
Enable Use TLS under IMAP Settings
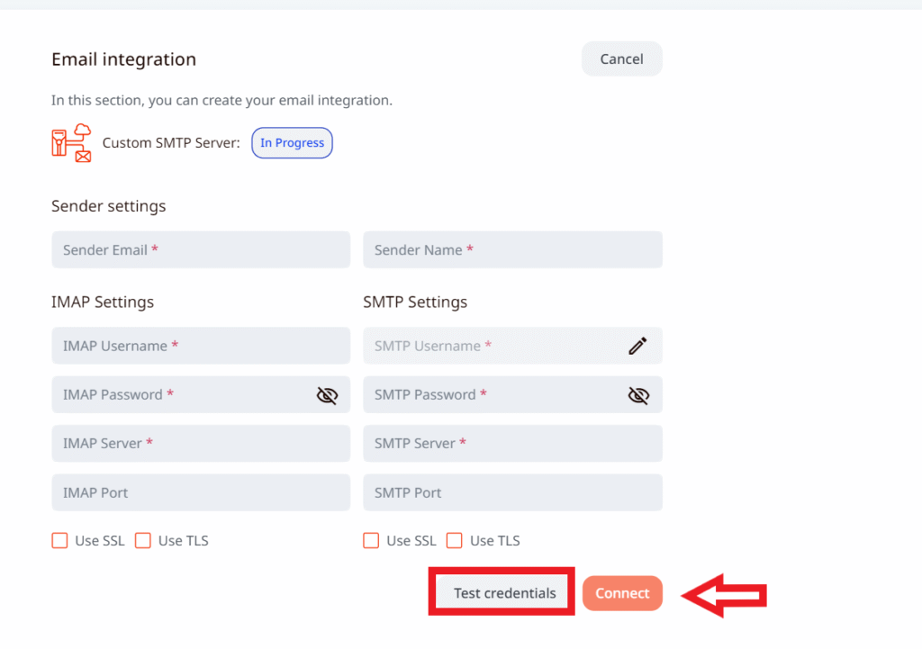(x=143, y=540)
